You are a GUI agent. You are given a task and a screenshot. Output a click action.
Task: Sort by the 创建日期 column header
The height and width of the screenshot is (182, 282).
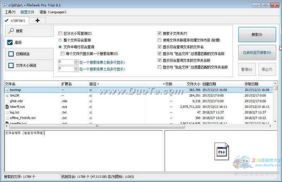tap(209, 84)
